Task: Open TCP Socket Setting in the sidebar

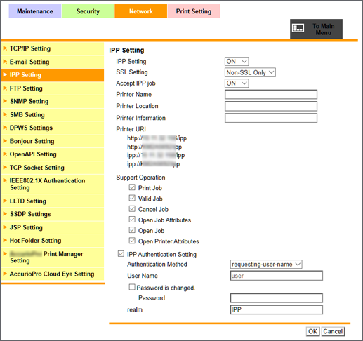Action: 53,168
